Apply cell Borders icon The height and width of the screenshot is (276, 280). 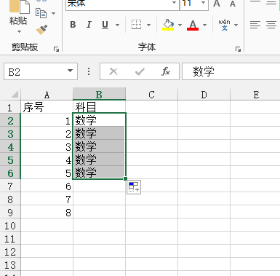pos(136,25)
